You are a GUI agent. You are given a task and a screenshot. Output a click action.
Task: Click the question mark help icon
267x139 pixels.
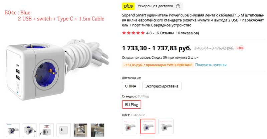[x=178, y=6]
